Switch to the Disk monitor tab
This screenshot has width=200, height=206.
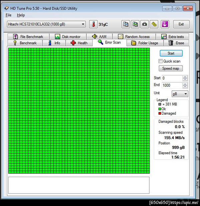coord(68,37)
